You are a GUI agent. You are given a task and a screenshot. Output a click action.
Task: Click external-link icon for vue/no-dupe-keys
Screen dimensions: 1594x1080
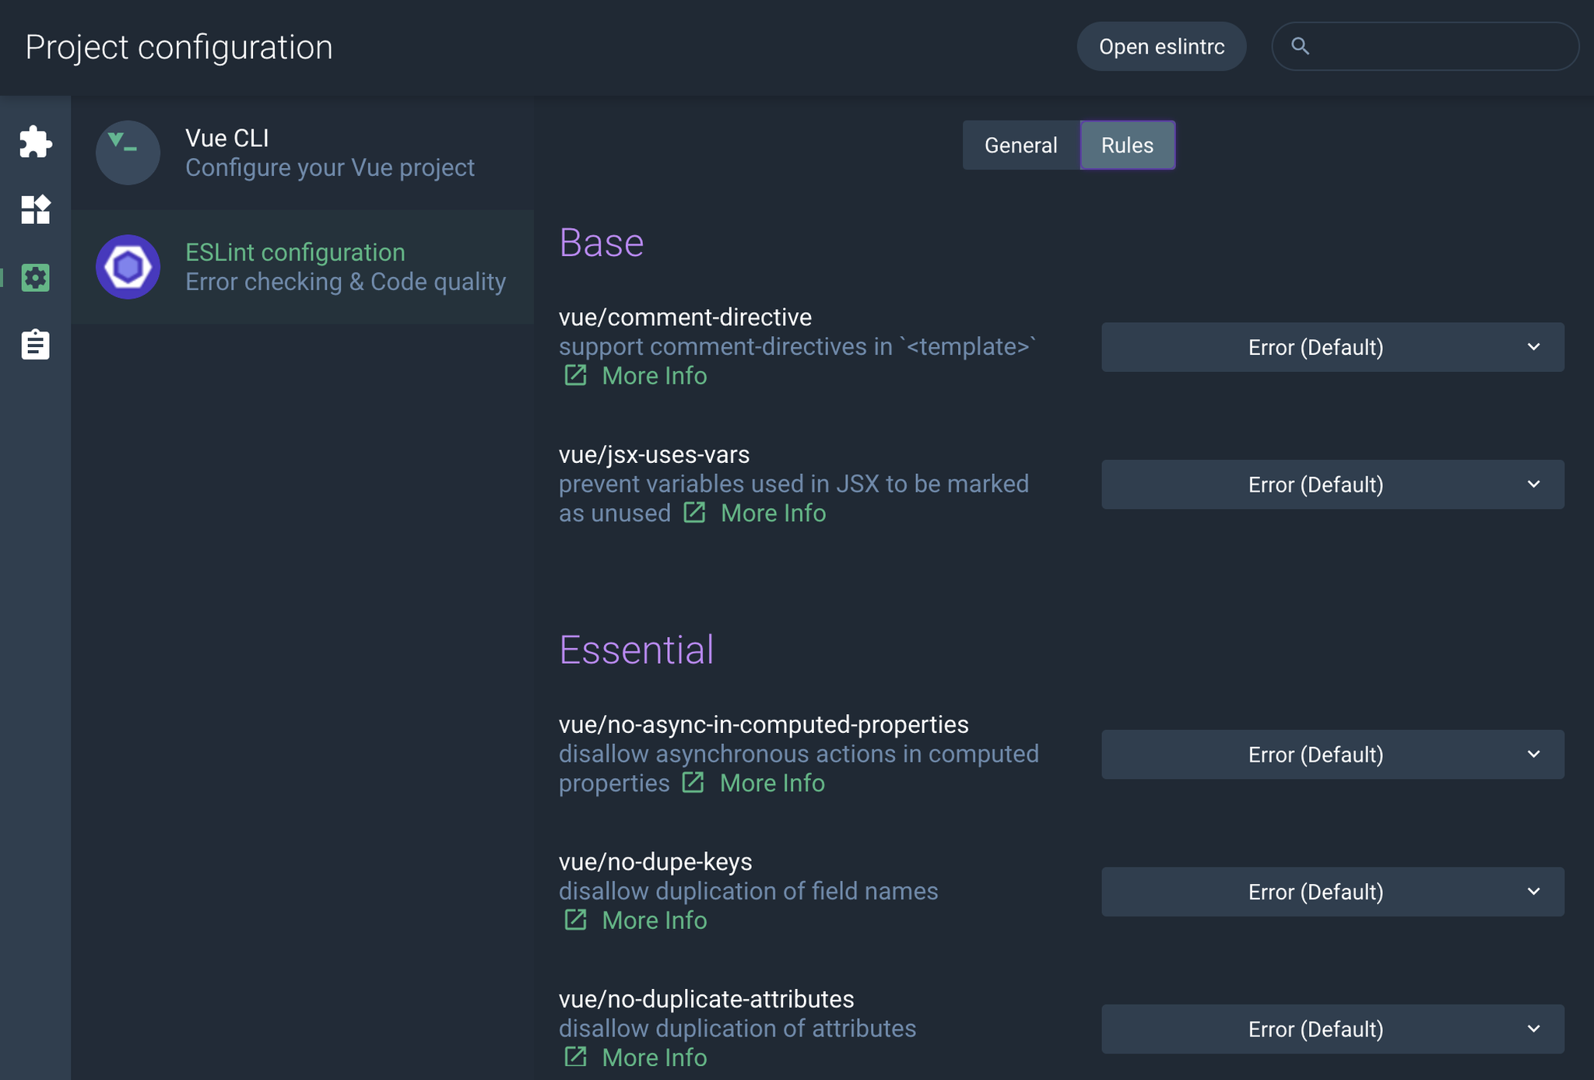pyautogui.click(x=575, y=920)
